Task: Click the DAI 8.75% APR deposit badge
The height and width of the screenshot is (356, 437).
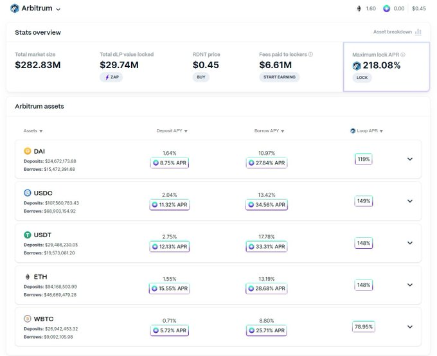Action: [170, 163]
